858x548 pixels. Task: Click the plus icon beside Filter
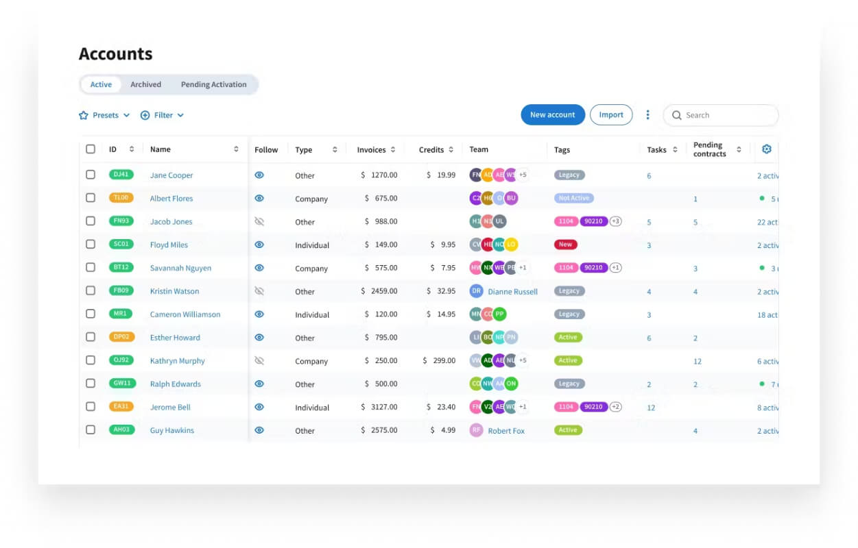click(145, 116)
